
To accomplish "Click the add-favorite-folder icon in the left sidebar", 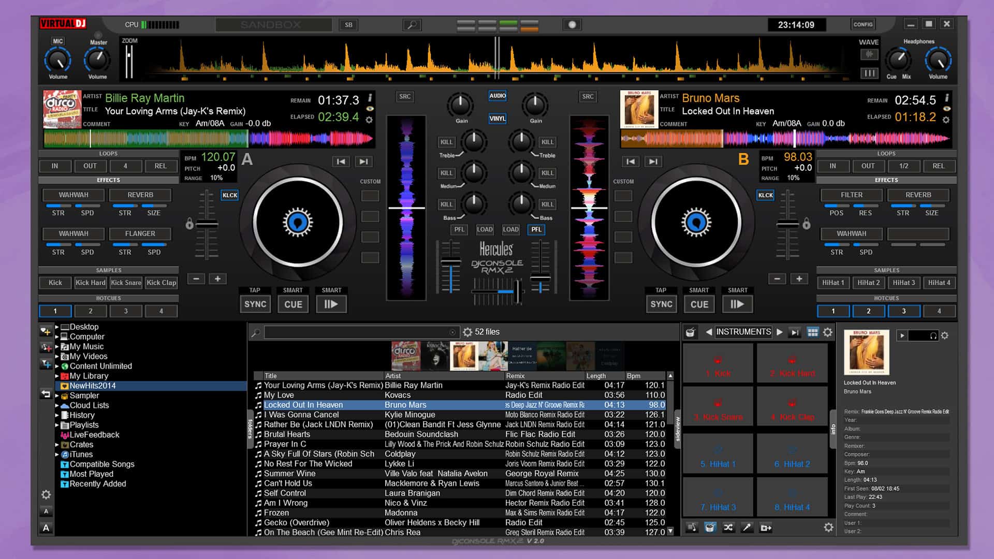I will pos(46,331).
